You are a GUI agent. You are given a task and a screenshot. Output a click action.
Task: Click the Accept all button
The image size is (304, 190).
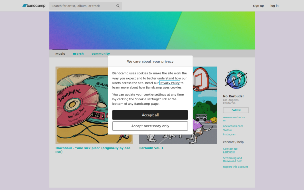coord(150,115)
